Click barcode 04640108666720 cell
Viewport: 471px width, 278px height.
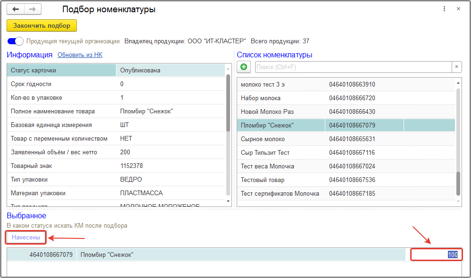(x=352, y=98)
